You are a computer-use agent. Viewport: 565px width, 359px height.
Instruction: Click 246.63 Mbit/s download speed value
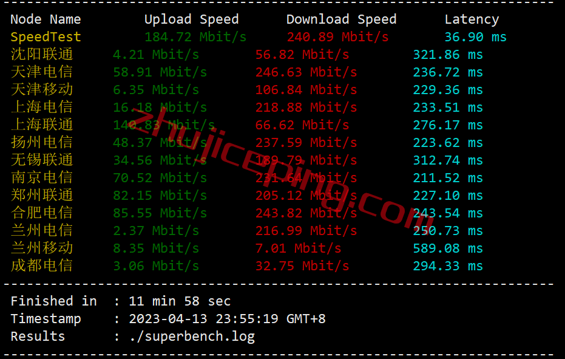pyautogui.click(x=306, y=72)
